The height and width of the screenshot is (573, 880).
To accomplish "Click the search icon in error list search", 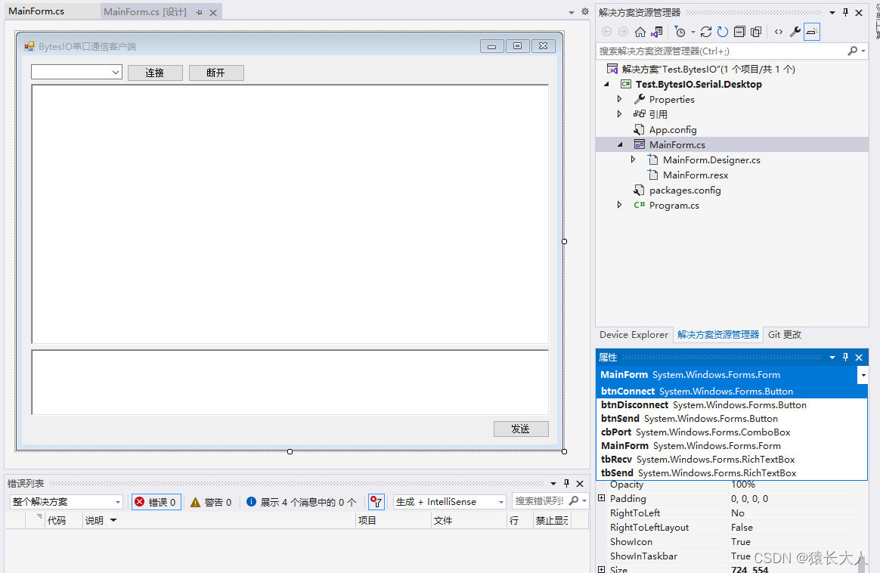I will point(574,500).
